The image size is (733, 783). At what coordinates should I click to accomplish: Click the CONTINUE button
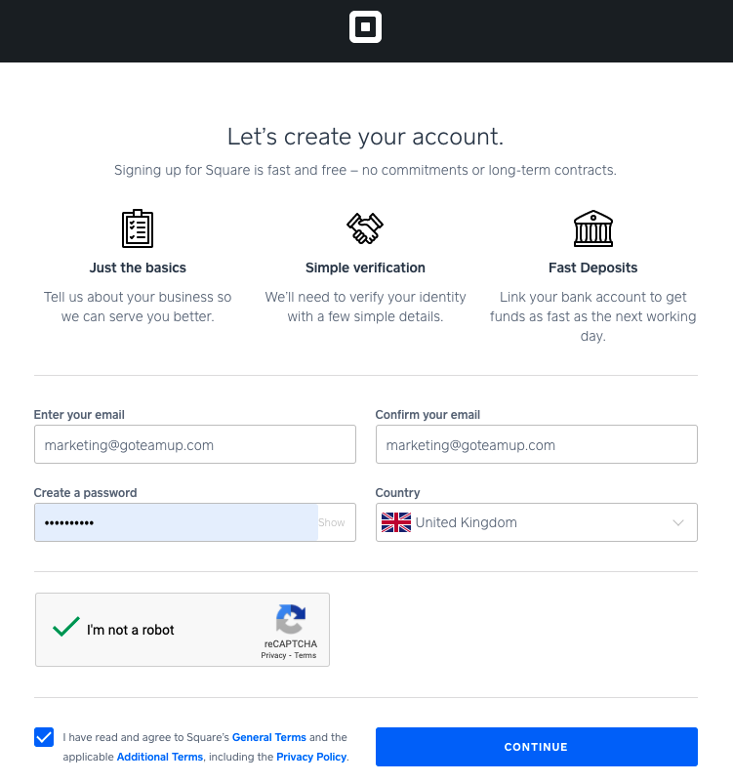(x=536, y=746)
